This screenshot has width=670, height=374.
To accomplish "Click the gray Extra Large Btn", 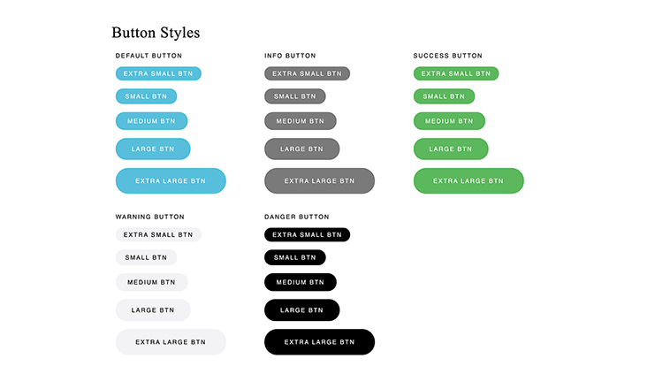I will click(x=320, y=180).
